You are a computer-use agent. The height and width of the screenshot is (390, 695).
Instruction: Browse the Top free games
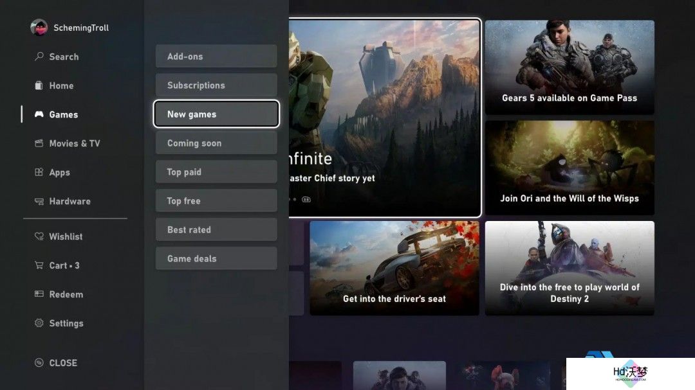pyautogui.click(x=216, y=200)
